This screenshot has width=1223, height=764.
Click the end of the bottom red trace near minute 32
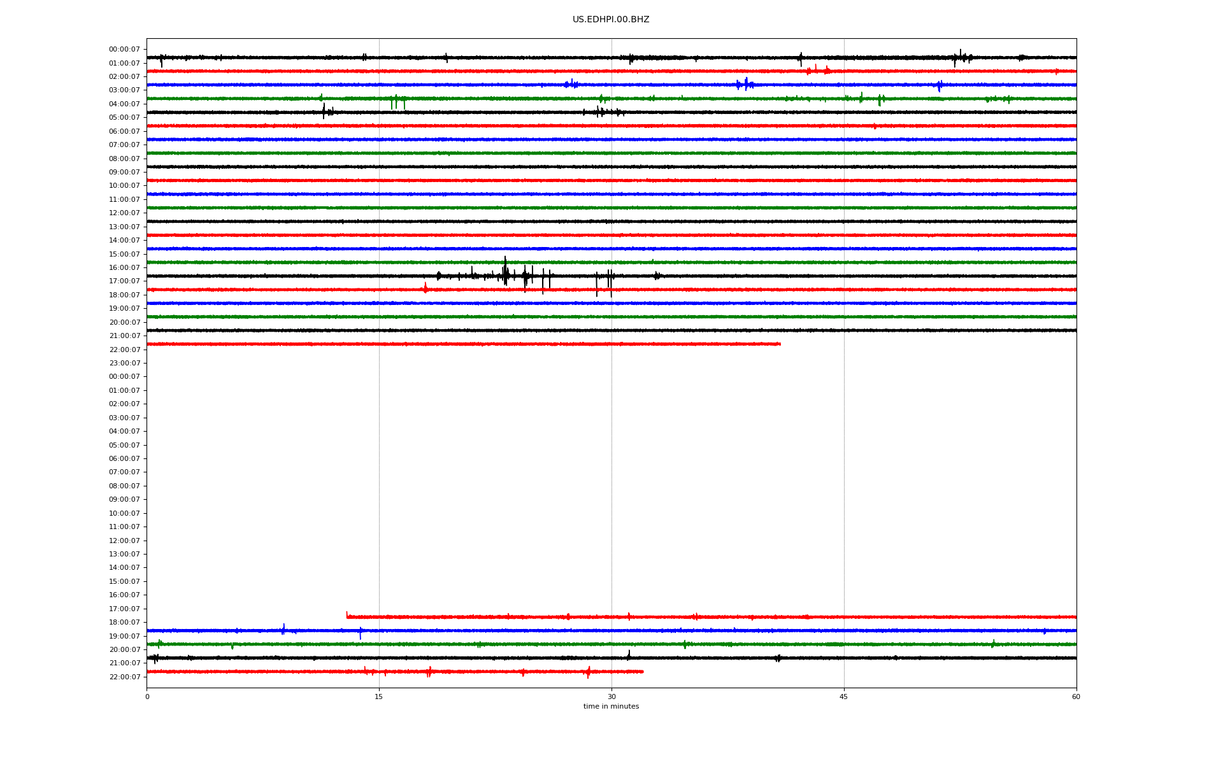(642, 671)
